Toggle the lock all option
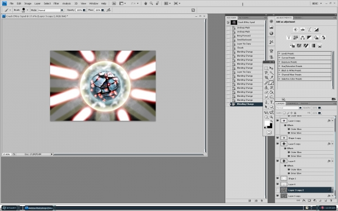The width and height of the screenshot is (338, 211). (x=295, y=113)
